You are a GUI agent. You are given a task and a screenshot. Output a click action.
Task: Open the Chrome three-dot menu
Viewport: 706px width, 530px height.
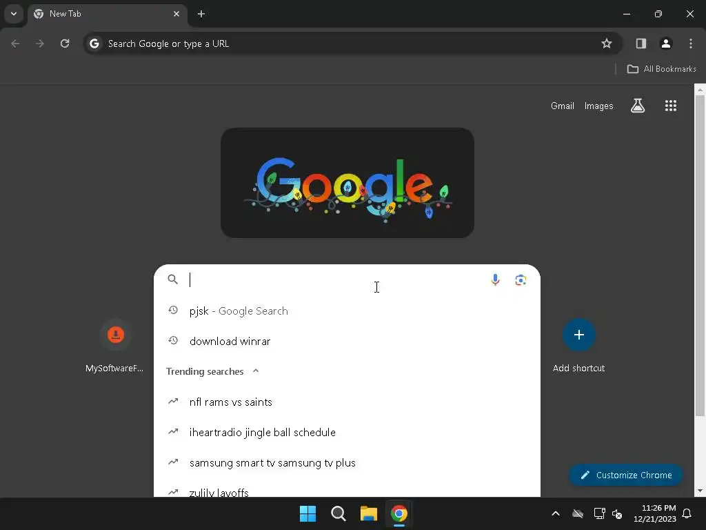[x=691, y=43]
